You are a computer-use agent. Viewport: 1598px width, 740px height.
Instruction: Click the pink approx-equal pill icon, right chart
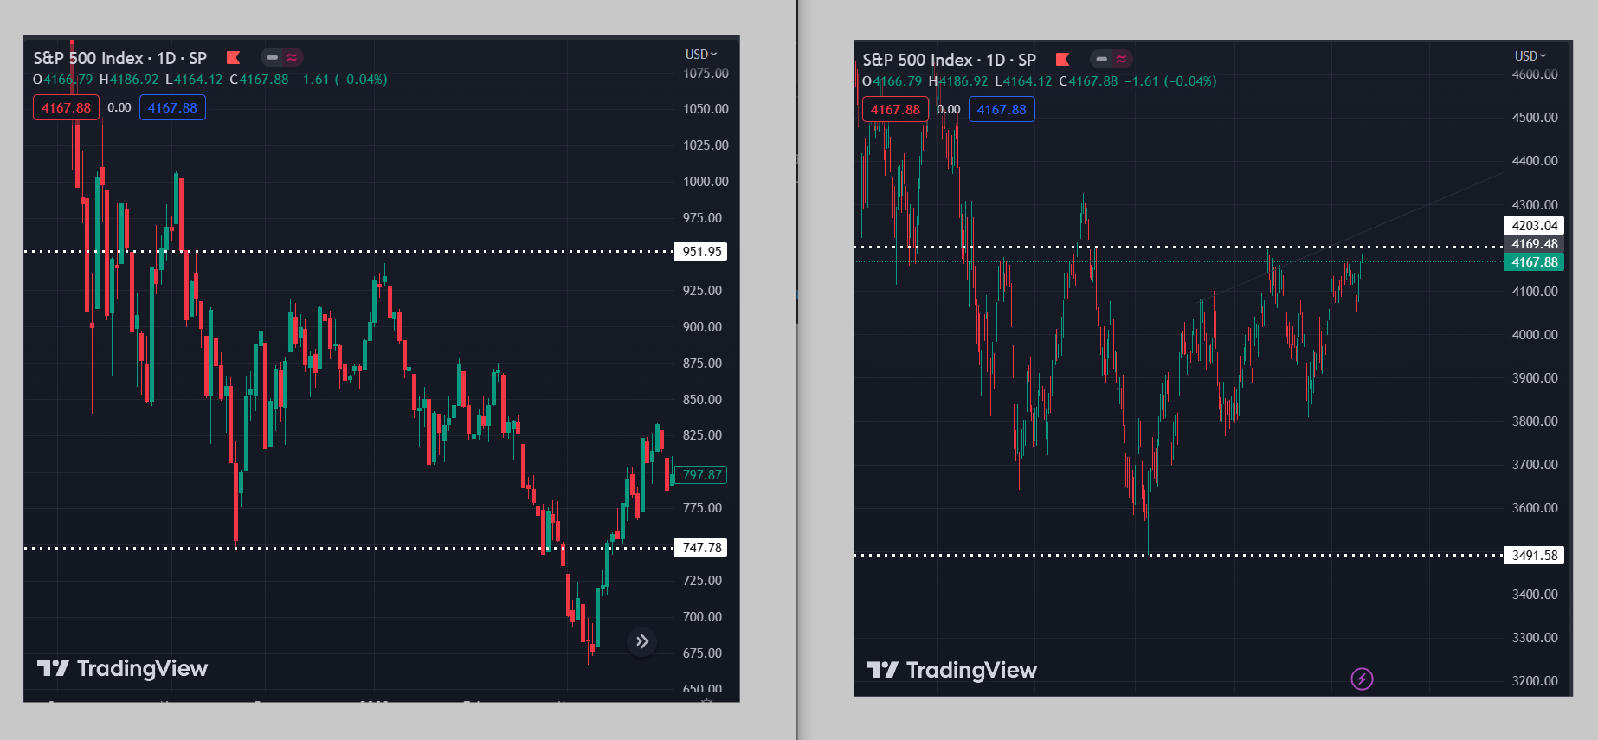1121,60
